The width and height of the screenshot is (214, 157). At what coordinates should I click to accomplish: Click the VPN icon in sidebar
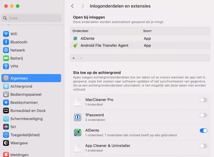coord(6,66)
